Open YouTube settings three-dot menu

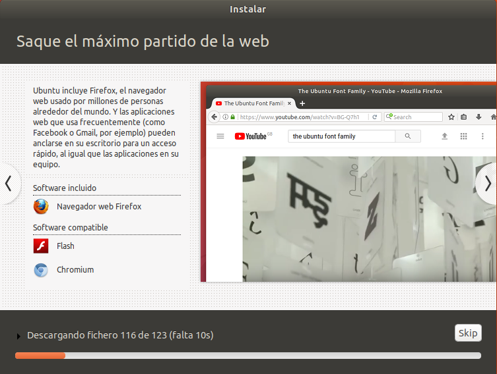[482, 136]
